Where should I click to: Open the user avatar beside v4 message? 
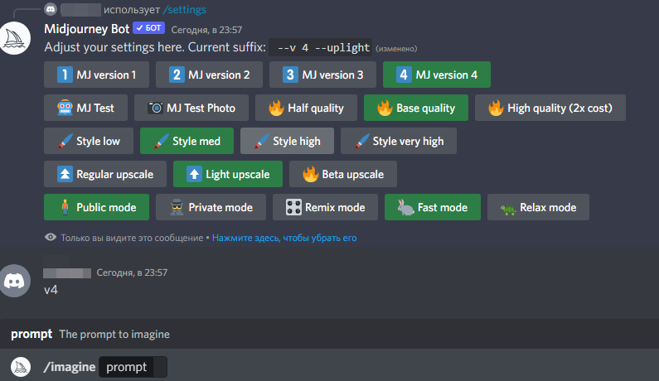[x=15, y=281]
